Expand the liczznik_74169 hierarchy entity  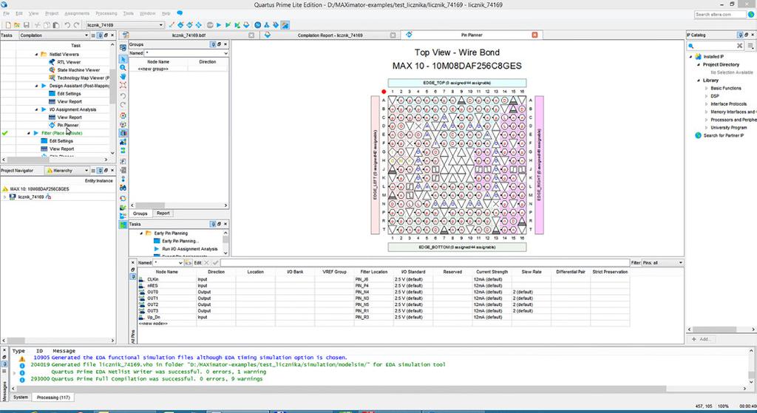tap(5, 197)
